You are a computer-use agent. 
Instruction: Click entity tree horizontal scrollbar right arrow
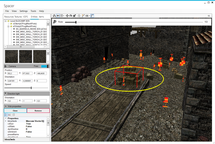pos(45,47)
